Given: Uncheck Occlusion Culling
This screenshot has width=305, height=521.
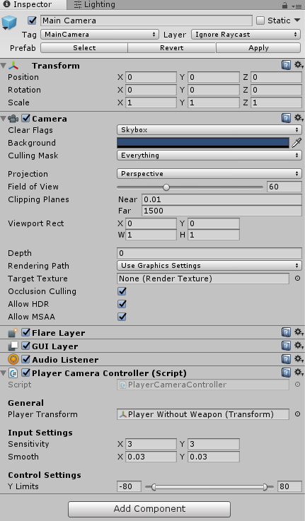Looking at the screenshot, I should [122, 291].
